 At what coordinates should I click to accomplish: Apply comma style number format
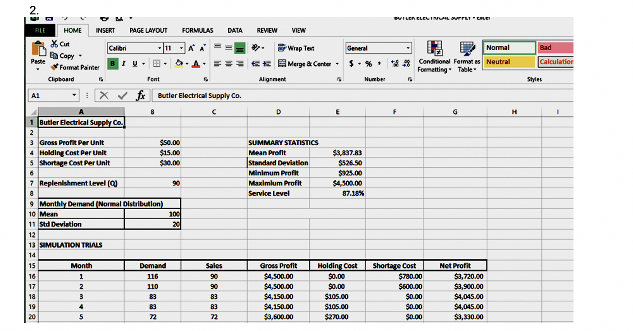(x=380, y=64)
